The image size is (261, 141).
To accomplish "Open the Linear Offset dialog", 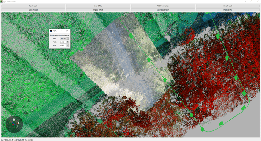I will tap(98, 6).
